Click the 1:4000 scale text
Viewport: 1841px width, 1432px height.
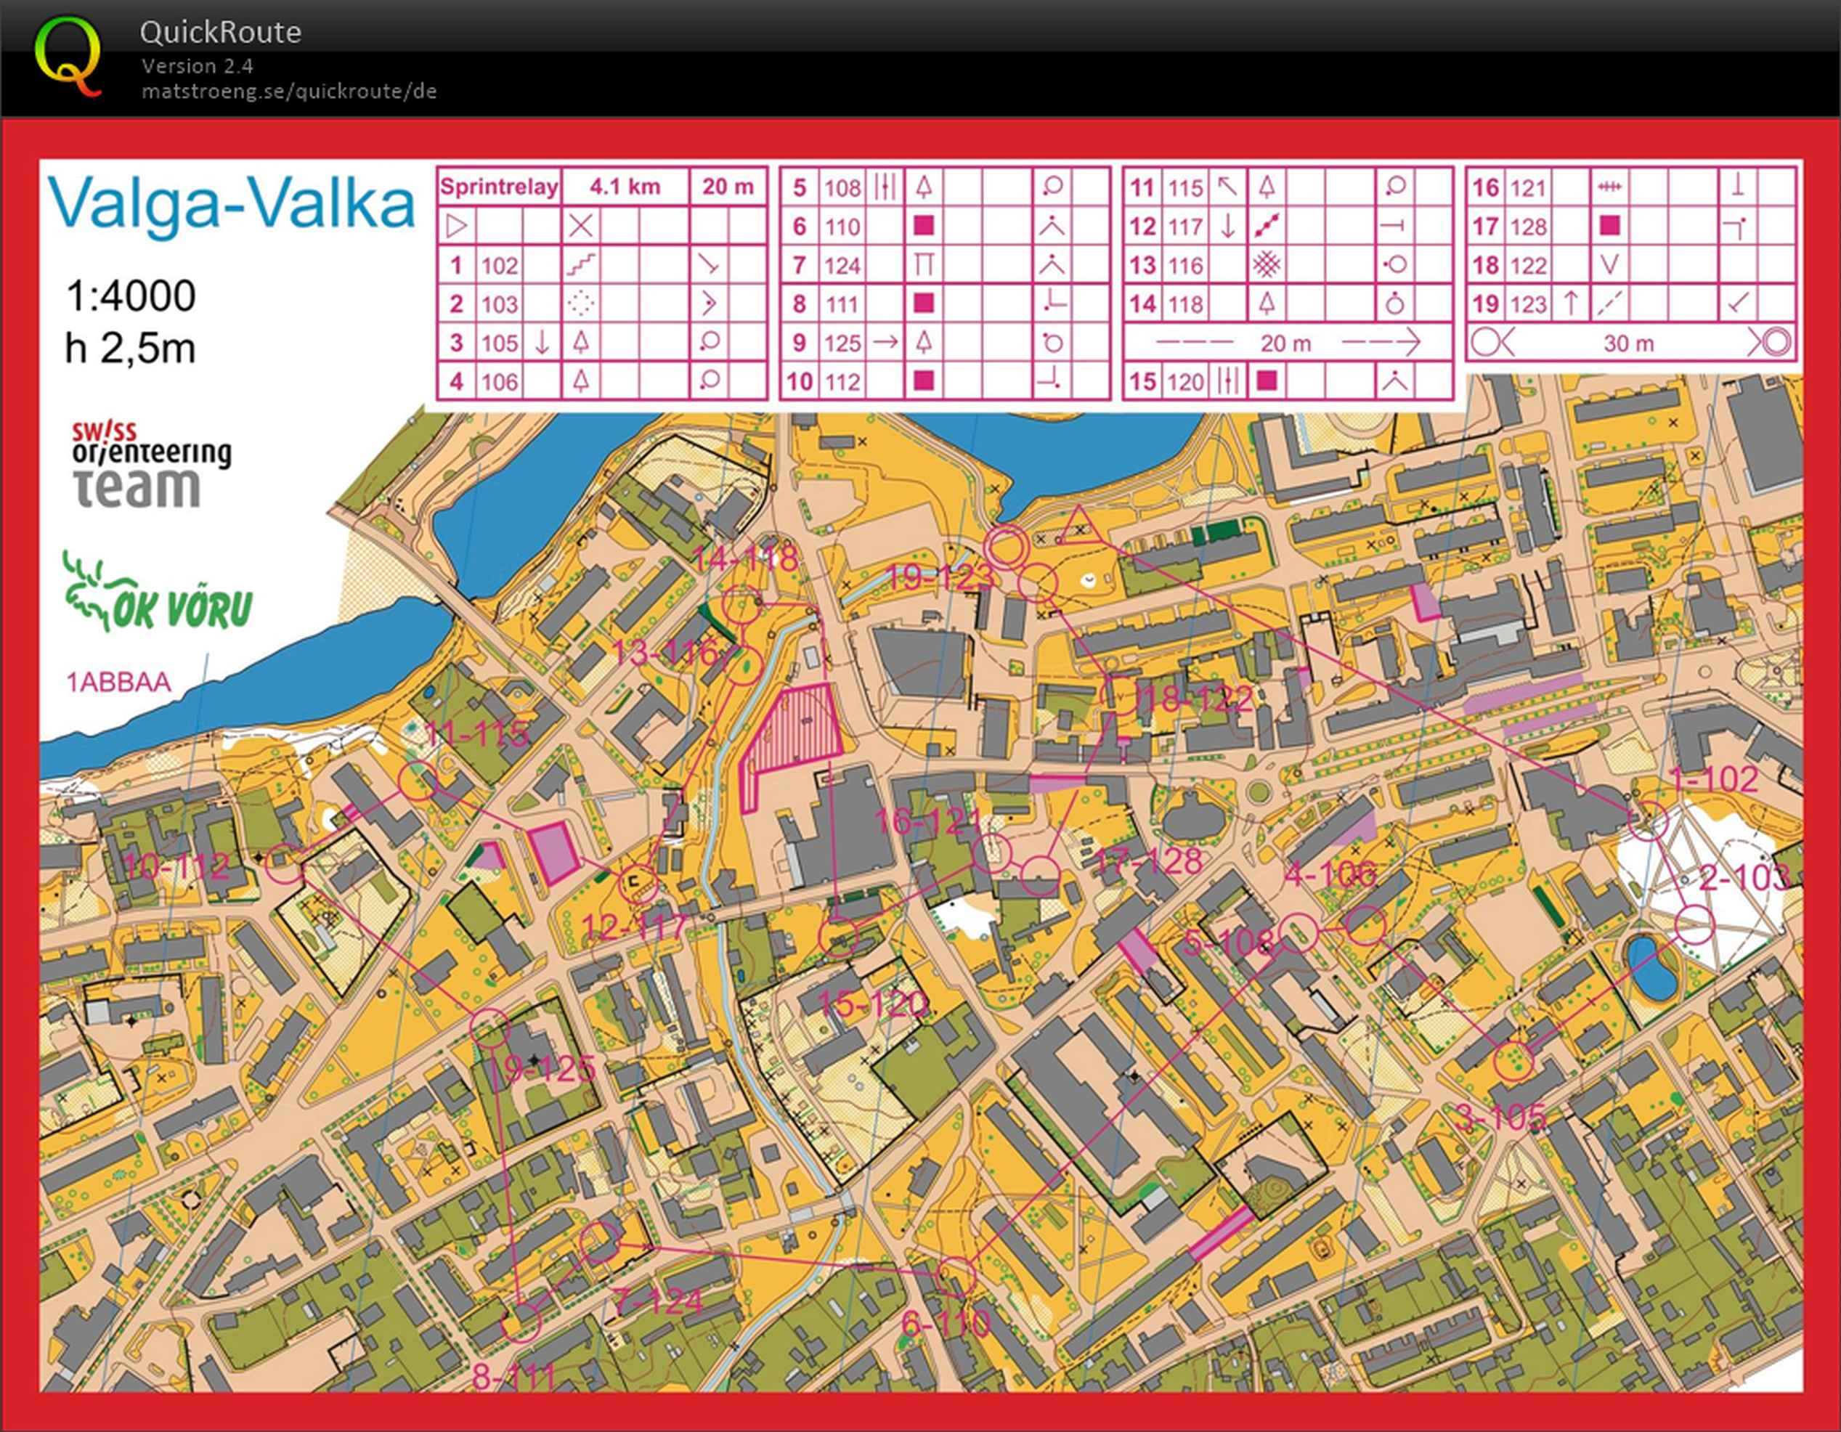pyautogui.click(x=131, y=296)
